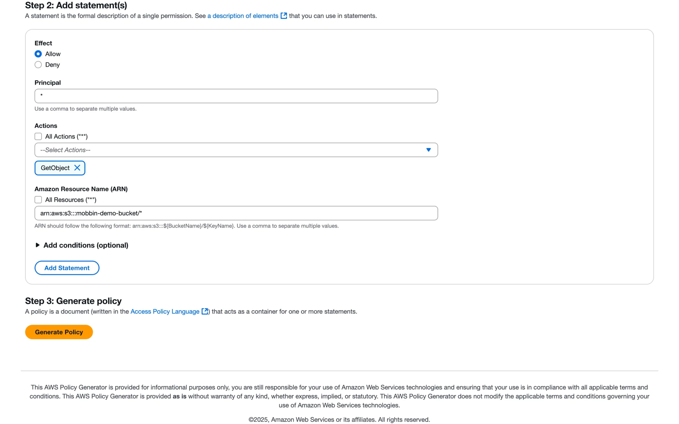Click the Amazon Resource Name ARN field
This screenshot has height=424, width=679.
[236, 213]
